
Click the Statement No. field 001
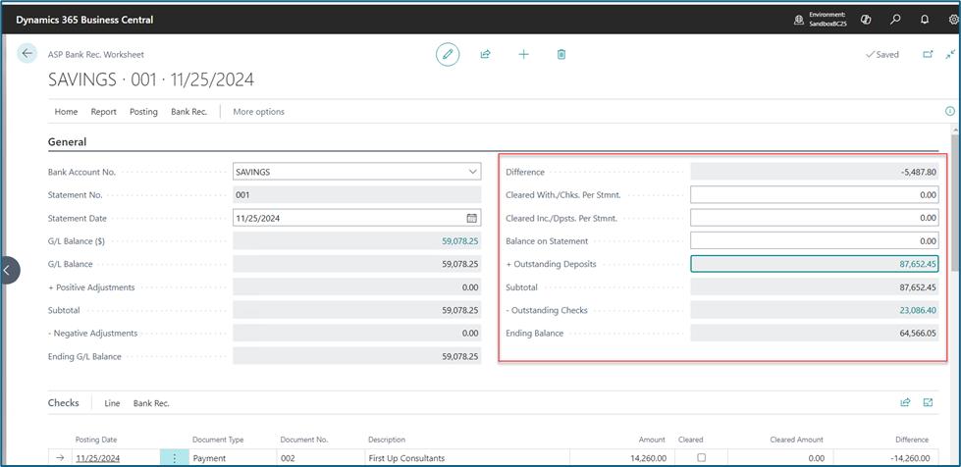[x=356, y=195]
